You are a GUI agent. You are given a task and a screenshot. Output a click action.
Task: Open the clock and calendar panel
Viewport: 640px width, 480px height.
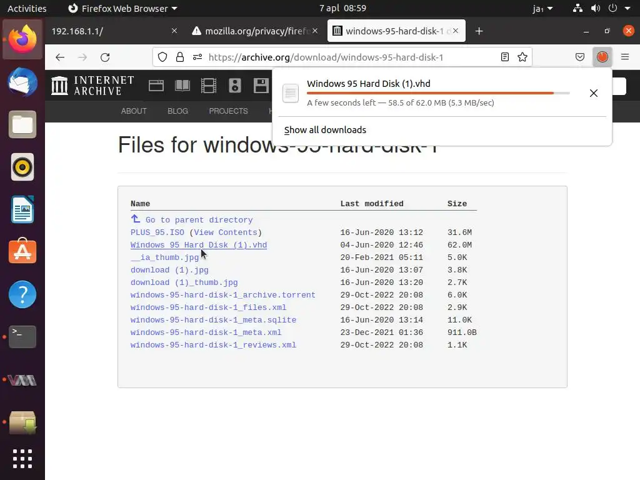(x=343, y=8)
